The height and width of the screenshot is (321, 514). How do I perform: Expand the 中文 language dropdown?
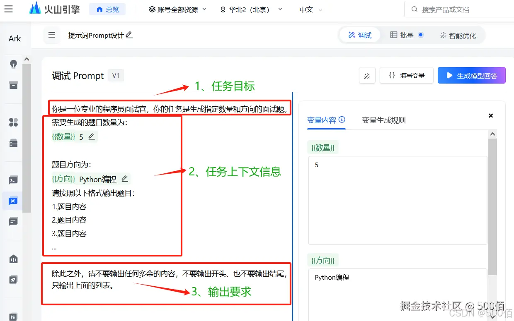coord(310,9)
